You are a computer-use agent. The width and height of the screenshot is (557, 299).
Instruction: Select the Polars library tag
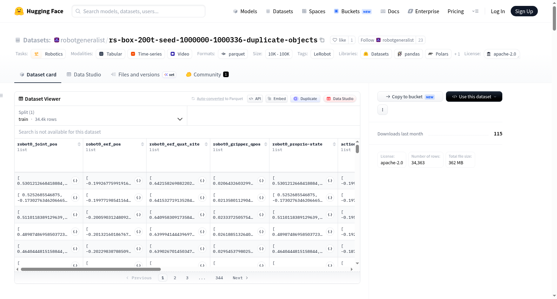click(438, 54)
